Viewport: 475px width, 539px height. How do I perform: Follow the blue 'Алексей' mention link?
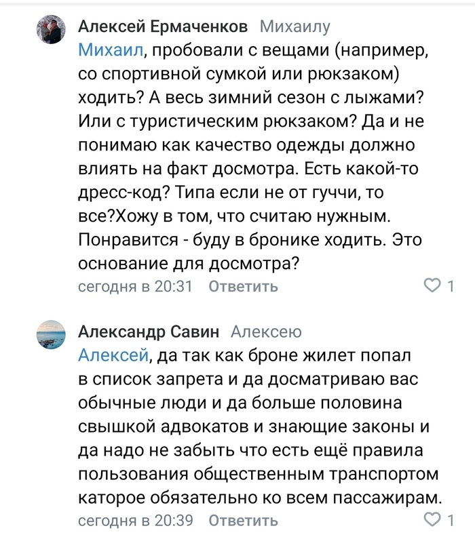pyautogui.click(x=113, y=354)
